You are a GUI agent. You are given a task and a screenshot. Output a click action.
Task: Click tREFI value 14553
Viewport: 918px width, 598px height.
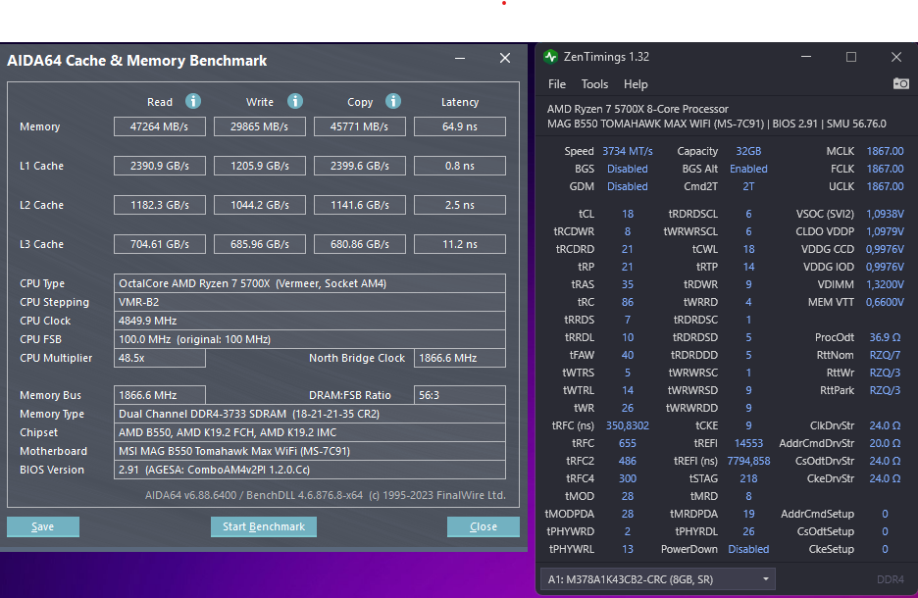[748, 443]
